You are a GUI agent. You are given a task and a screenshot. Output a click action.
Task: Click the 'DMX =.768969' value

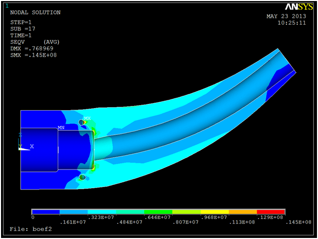click(x=32, y=48)
